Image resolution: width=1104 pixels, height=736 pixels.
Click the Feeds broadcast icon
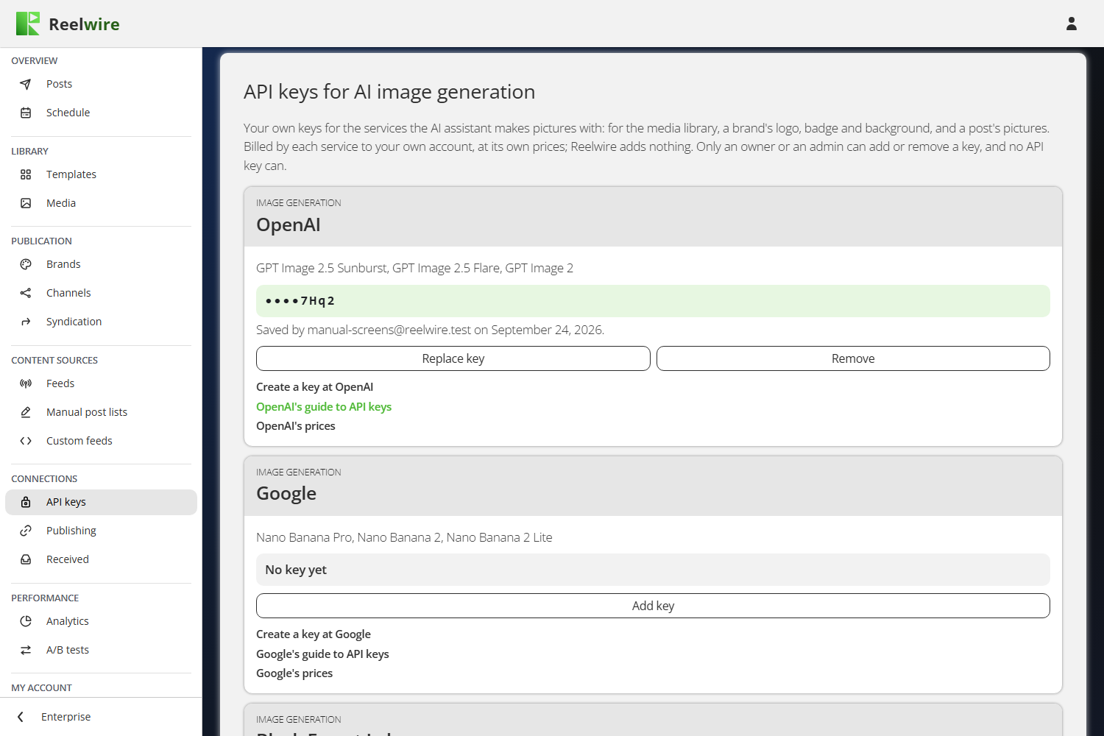26,383
